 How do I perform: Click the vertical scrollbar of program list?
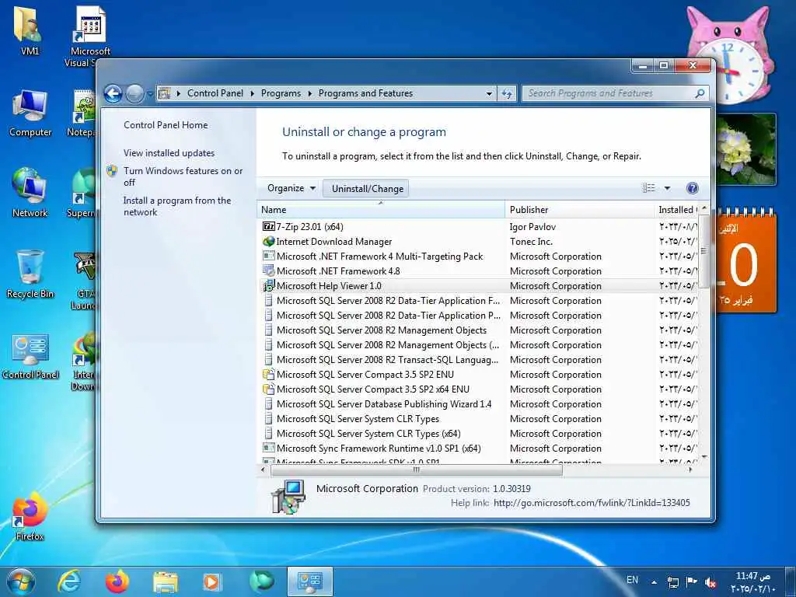(703, 251)
